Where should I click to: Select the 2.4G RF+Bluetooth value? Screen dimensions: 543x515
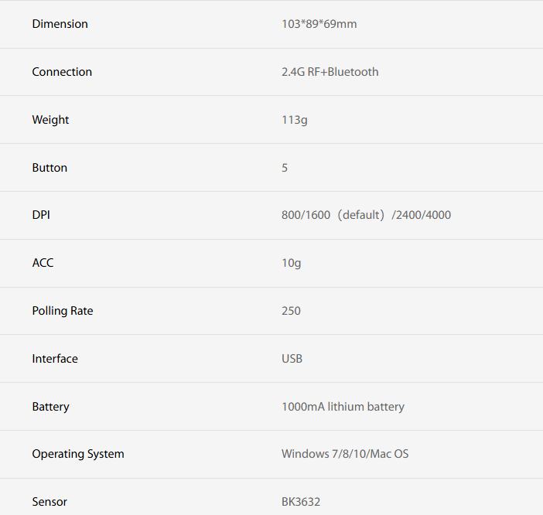click(330, 72)
